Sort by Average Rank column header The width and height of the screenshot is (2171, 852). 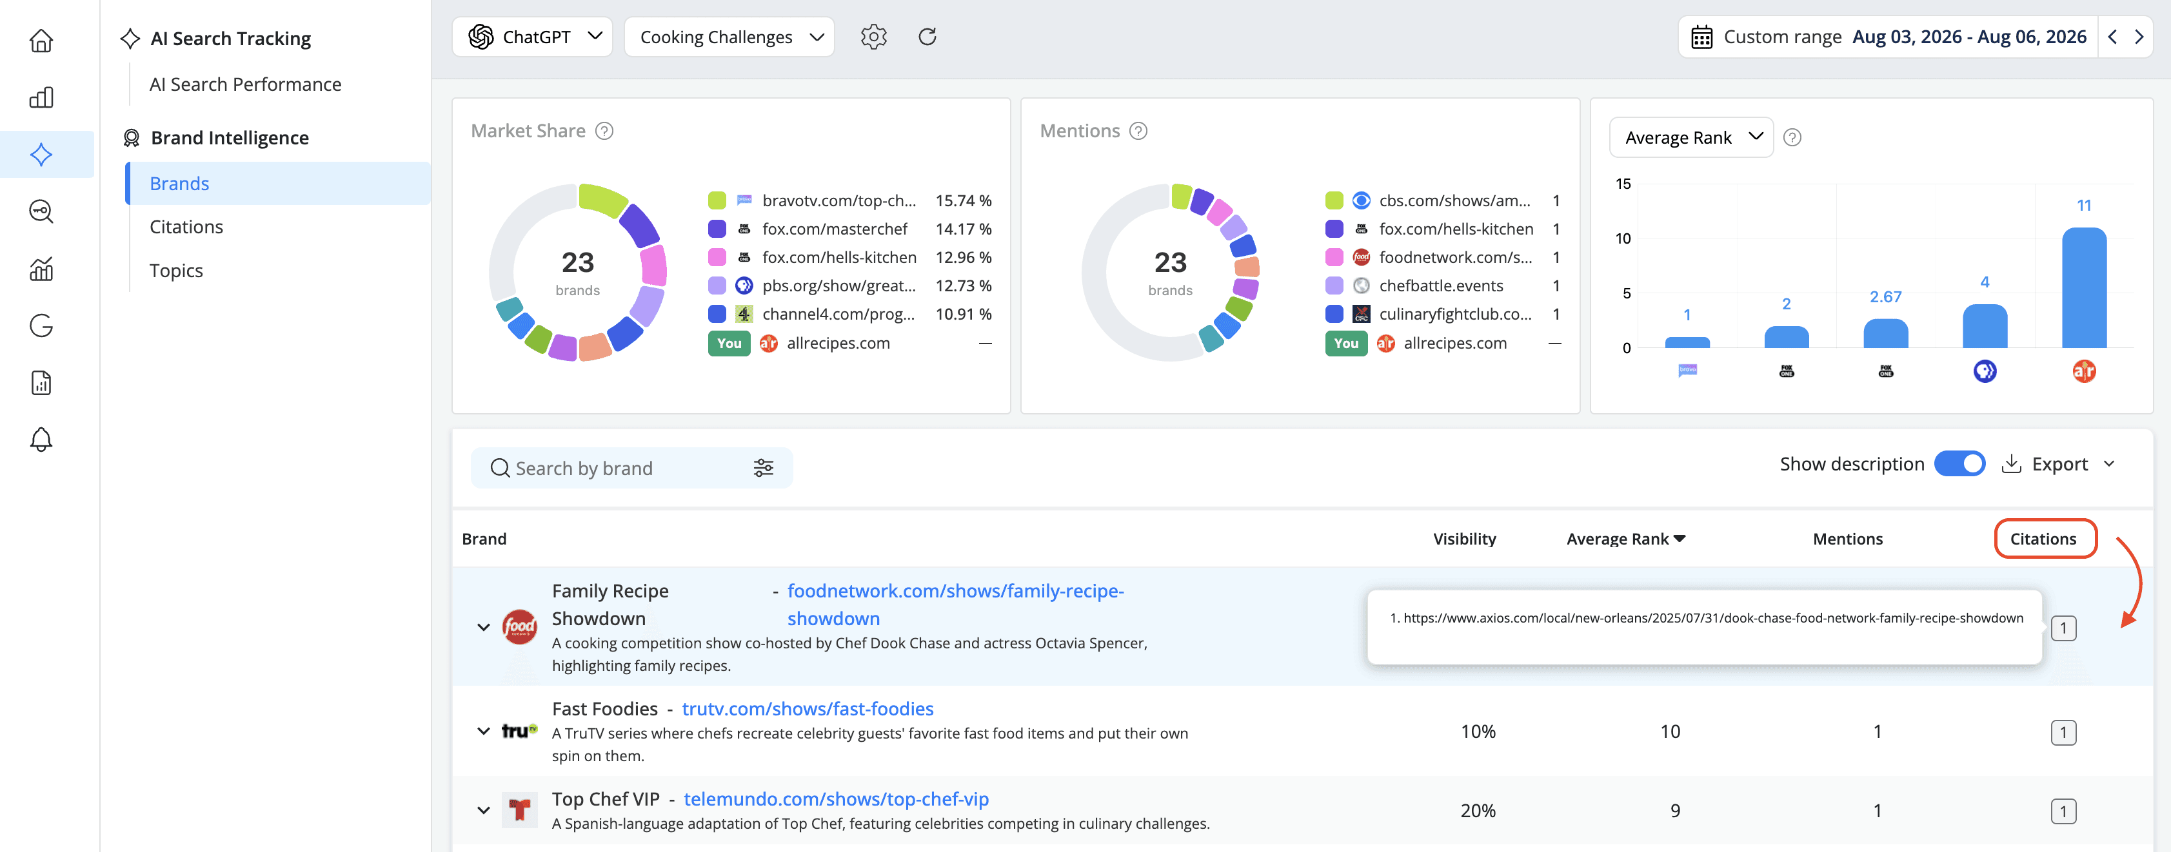click(1626, 539)
